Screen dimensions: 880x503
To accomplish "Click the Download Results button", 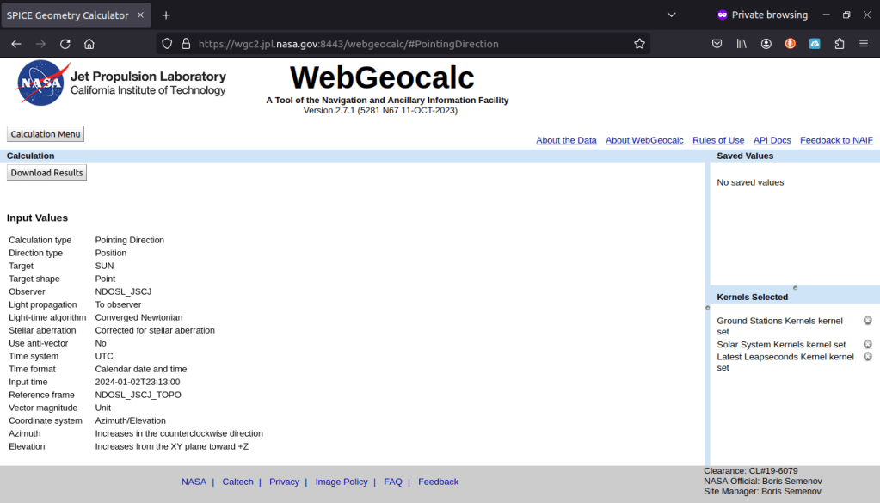I will (46, 173).
